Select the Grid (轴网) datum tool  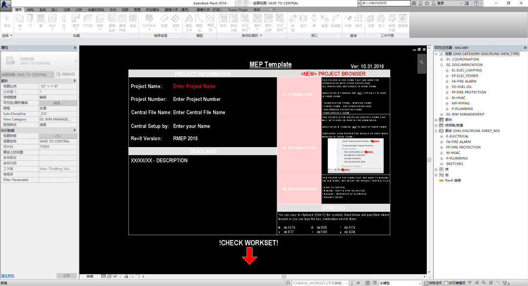359,21
